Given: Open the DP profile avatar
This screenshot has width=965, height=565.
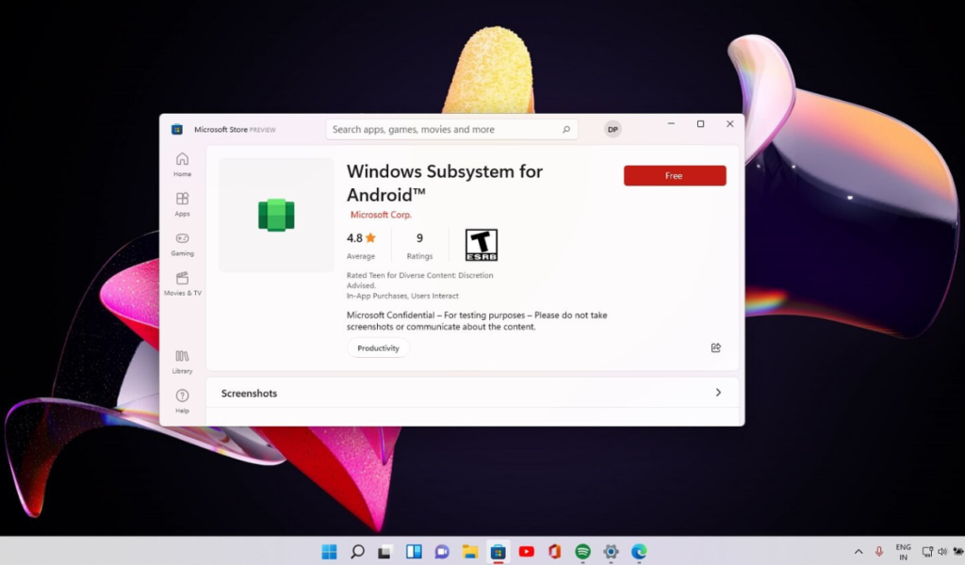Looking at the screenshot, I should (x=613, y=129).
